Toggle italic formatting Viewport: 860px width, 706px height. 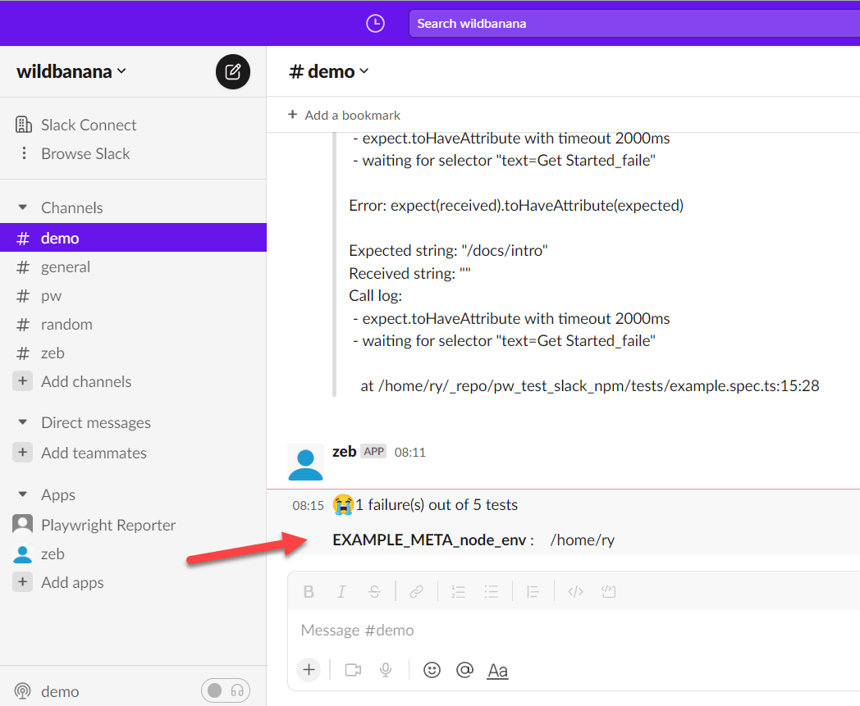click(x=341, y=591)
